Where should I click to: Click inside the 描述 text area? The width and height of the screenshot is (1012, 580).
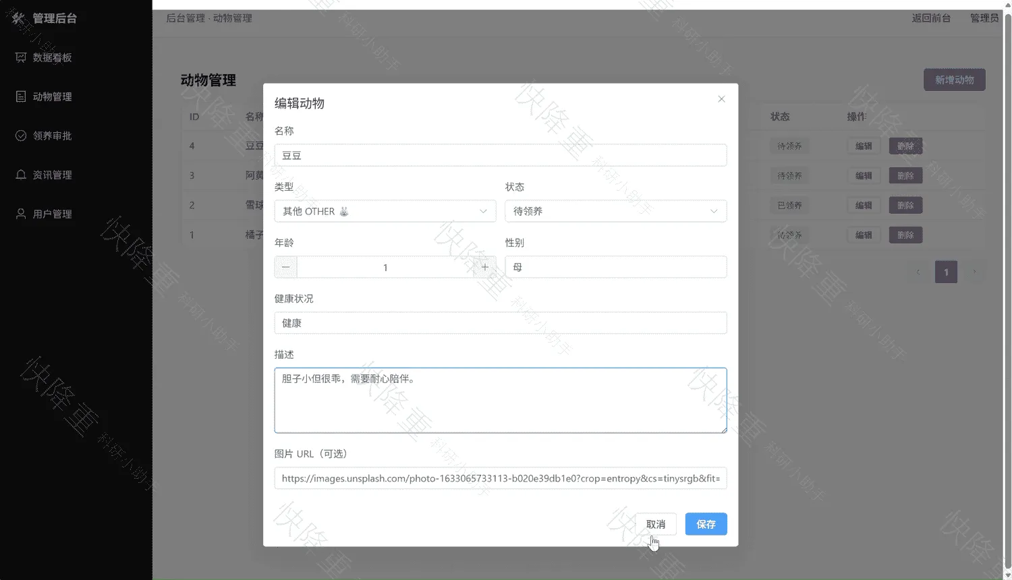501,401
